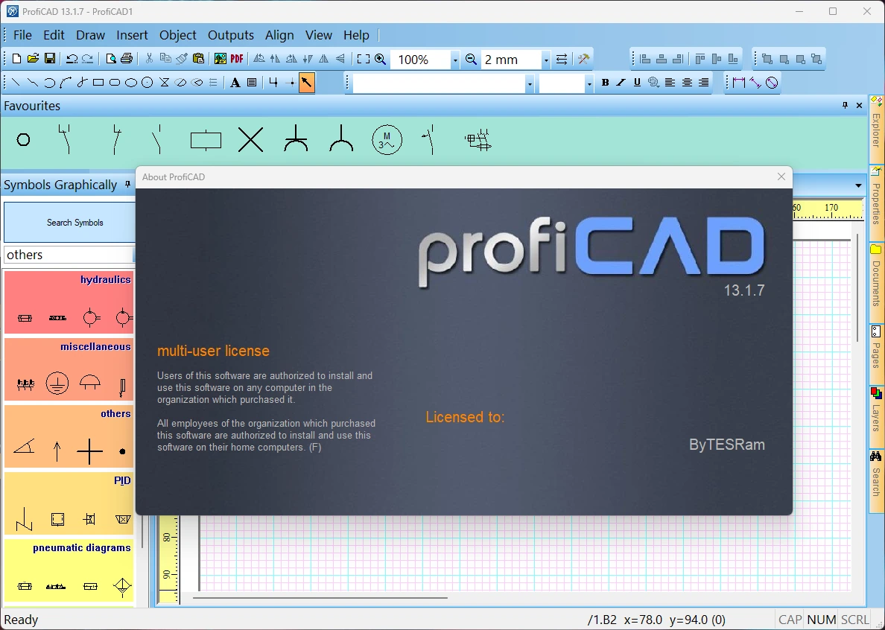The image size is (885, 630).
Task: Open Print Preview from the toolbar
Action: click(x=111, y=59)
